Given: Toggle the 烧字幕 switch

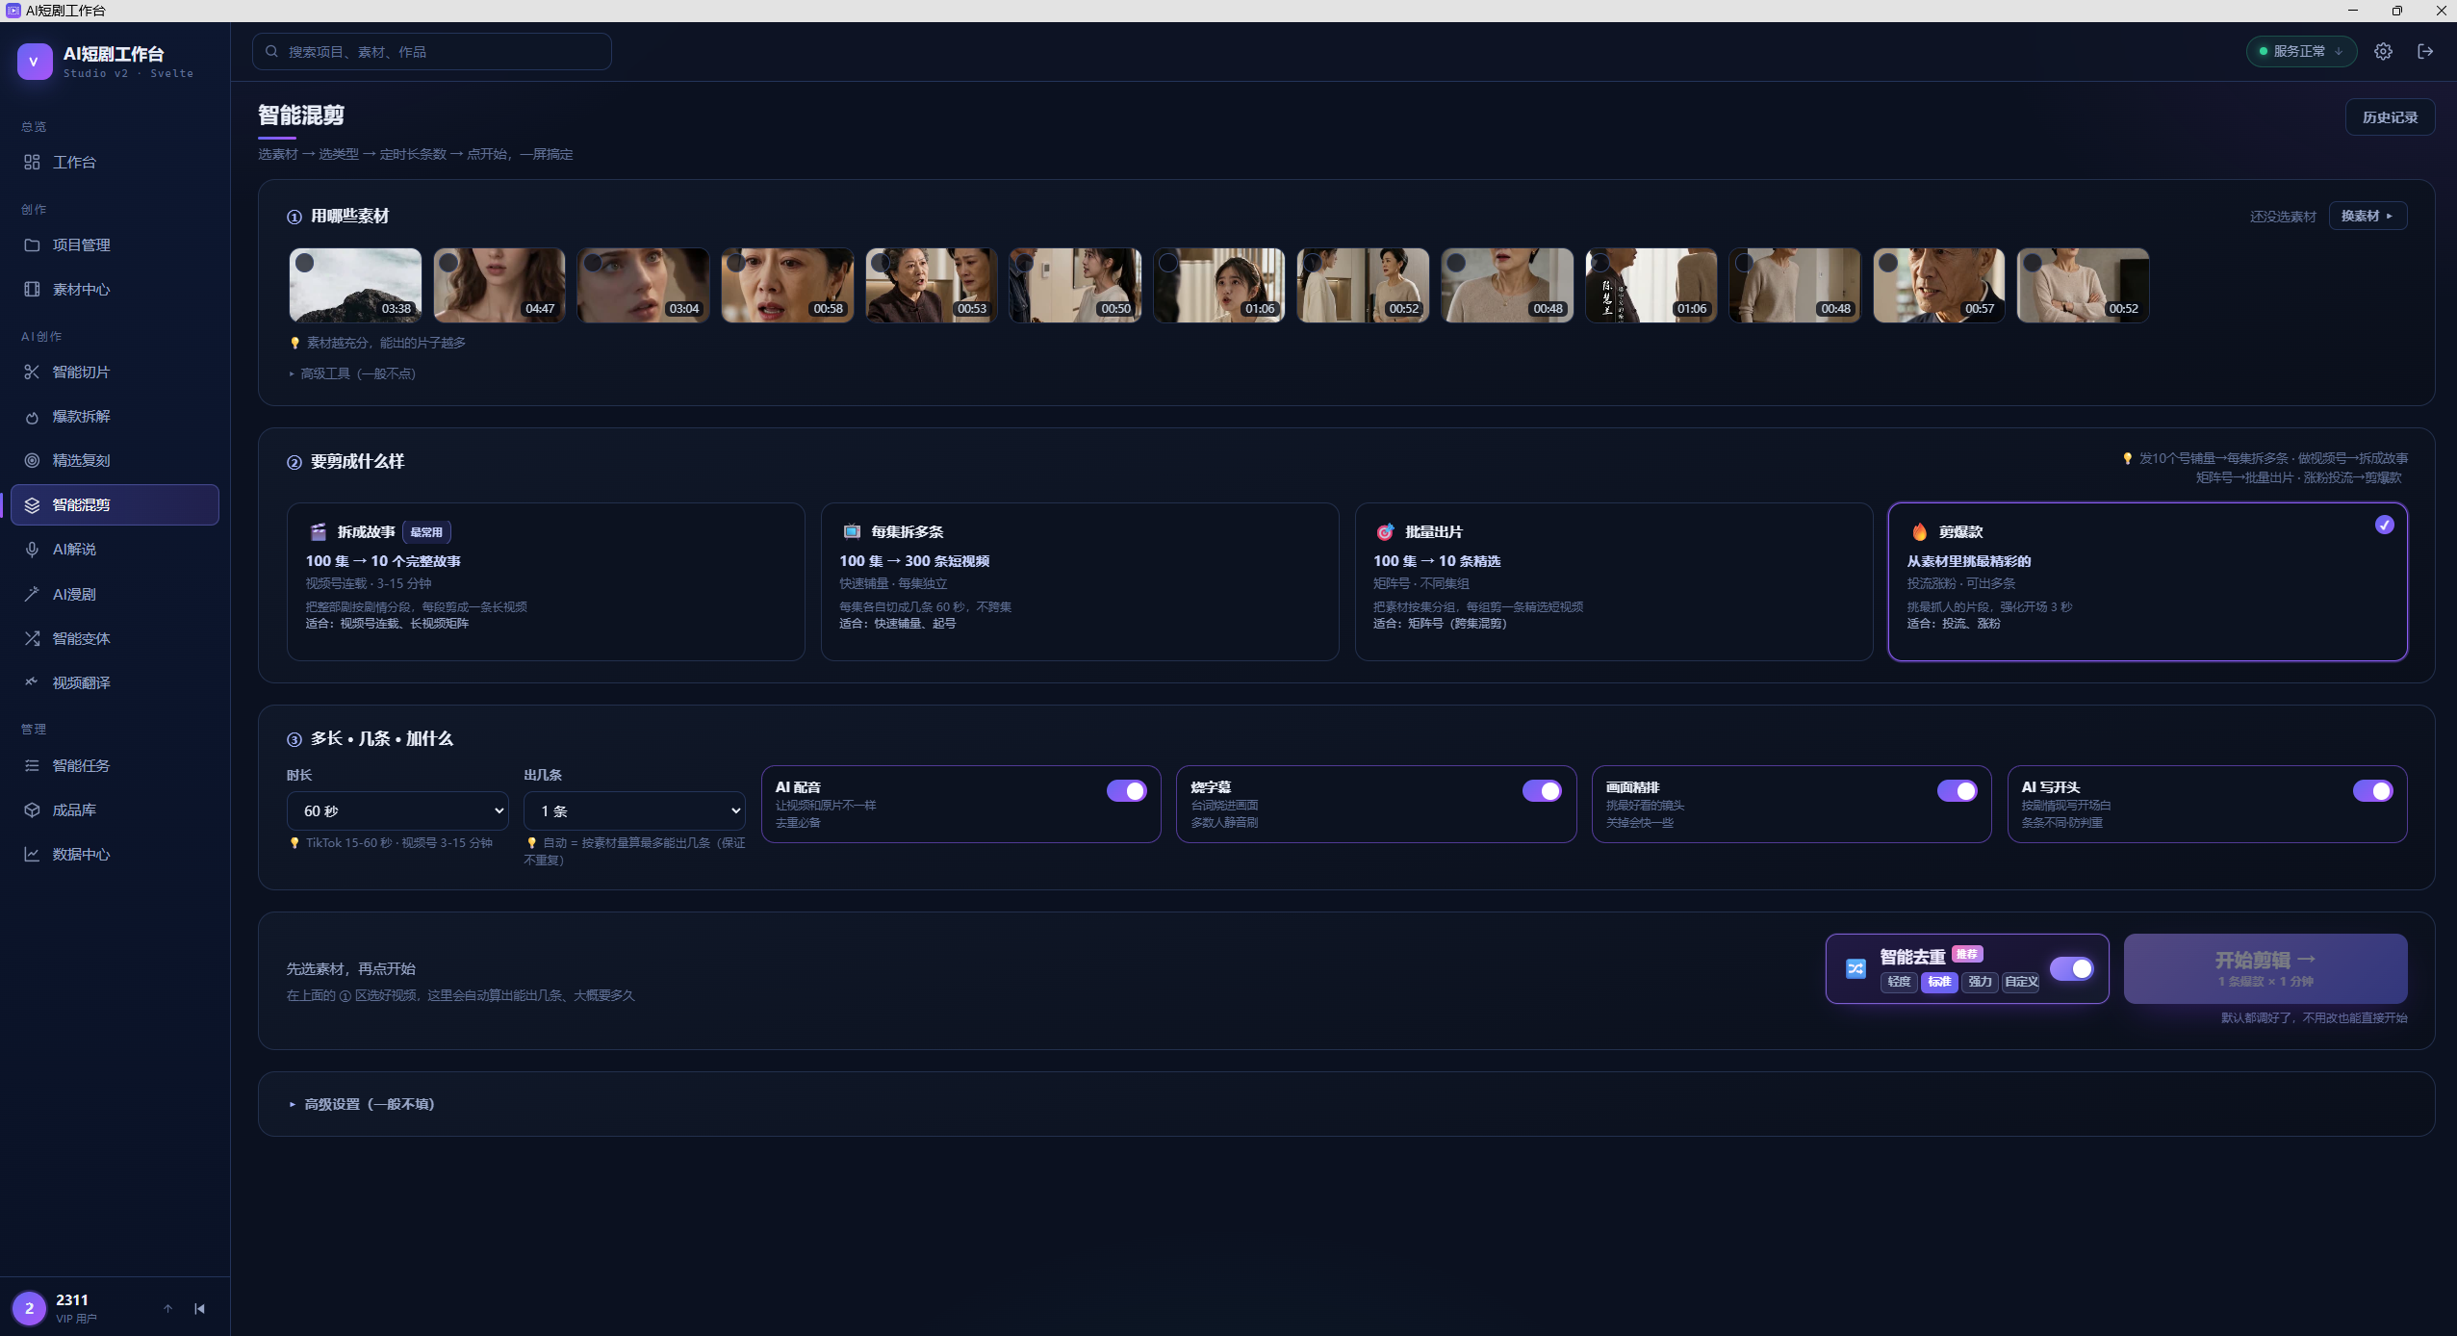Looking at the screenshot, I should tap(1542, 791).
